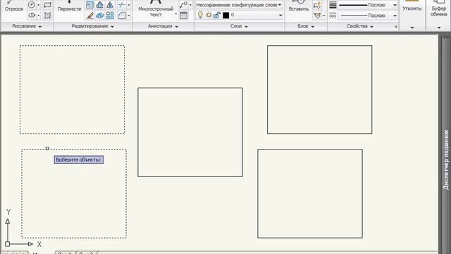
Task: Select the Trim tool icon
Action: coord(122,5)
